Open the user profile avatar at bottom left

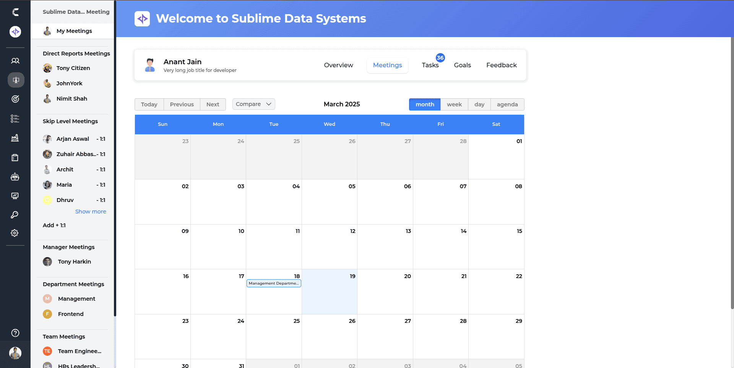click(x=15, y=353)
